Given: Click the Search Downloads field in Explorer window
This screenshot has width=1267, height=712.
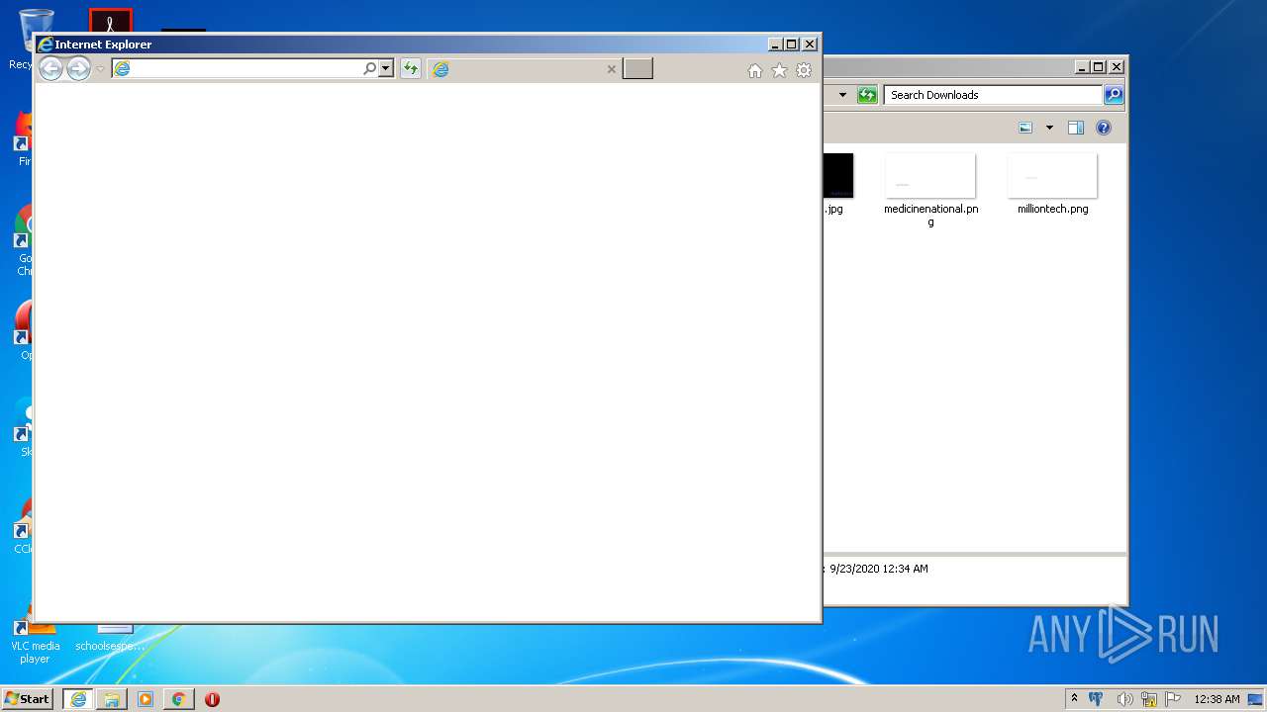Looking at the screenshot, I should 993,95.
